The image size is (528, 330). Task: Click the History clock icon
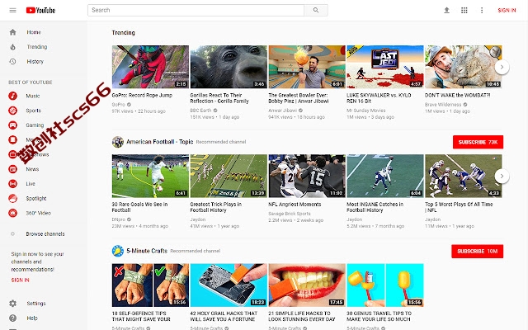point(13,62)
